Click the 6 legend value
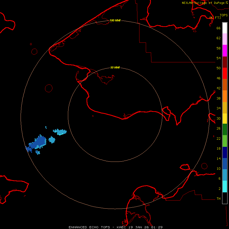 tap(219, 179)
